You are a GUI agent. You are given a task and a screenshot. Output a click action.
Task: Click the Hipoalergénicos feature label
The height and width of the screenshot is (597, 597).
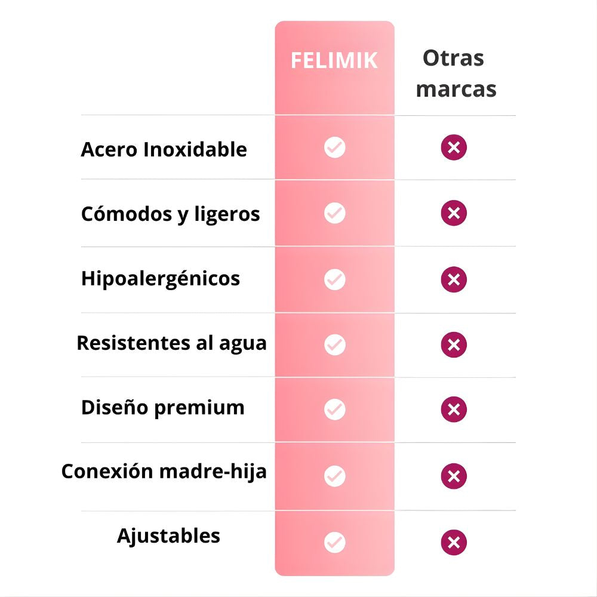tap(161, 278)
